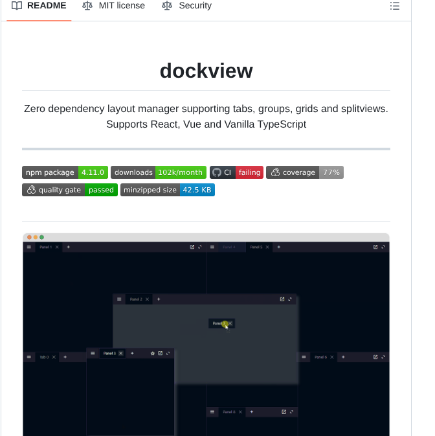This screenshot has height=436, width=435.
Task: Open the coverage 77% badge
Action: 305,172
